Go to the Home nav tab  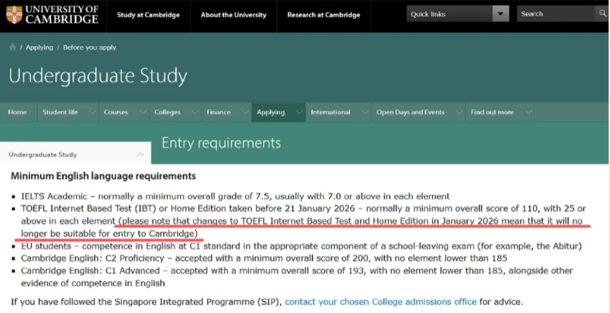pyautogui.click(x=17, y=113)
